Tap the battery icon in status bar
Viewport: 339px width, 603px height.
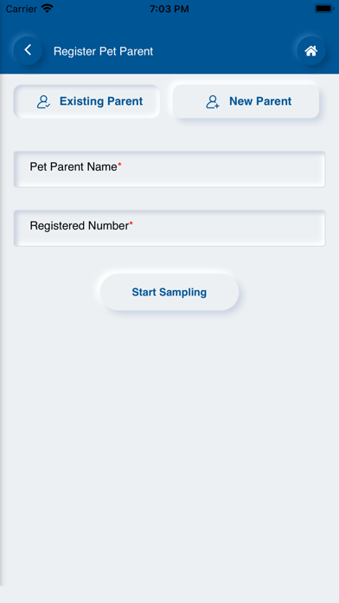(x=324, y=9)
